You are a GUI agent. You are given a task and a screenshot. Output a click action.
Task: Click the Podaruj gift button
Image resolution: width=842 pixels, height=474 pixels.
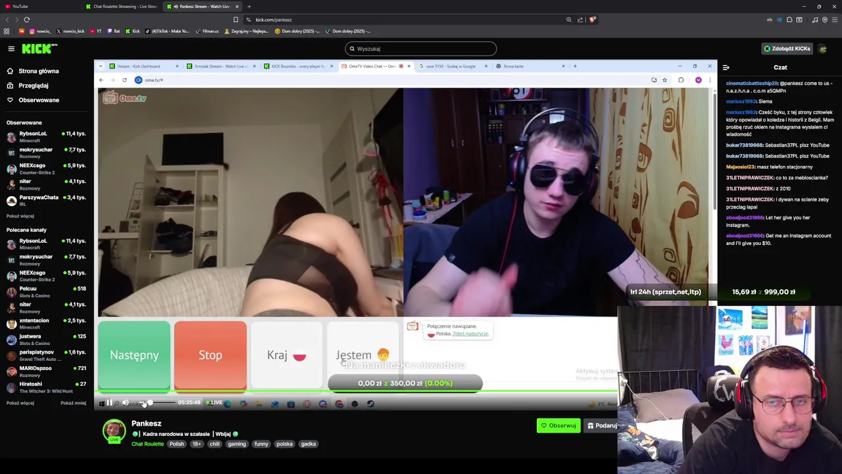601,425
